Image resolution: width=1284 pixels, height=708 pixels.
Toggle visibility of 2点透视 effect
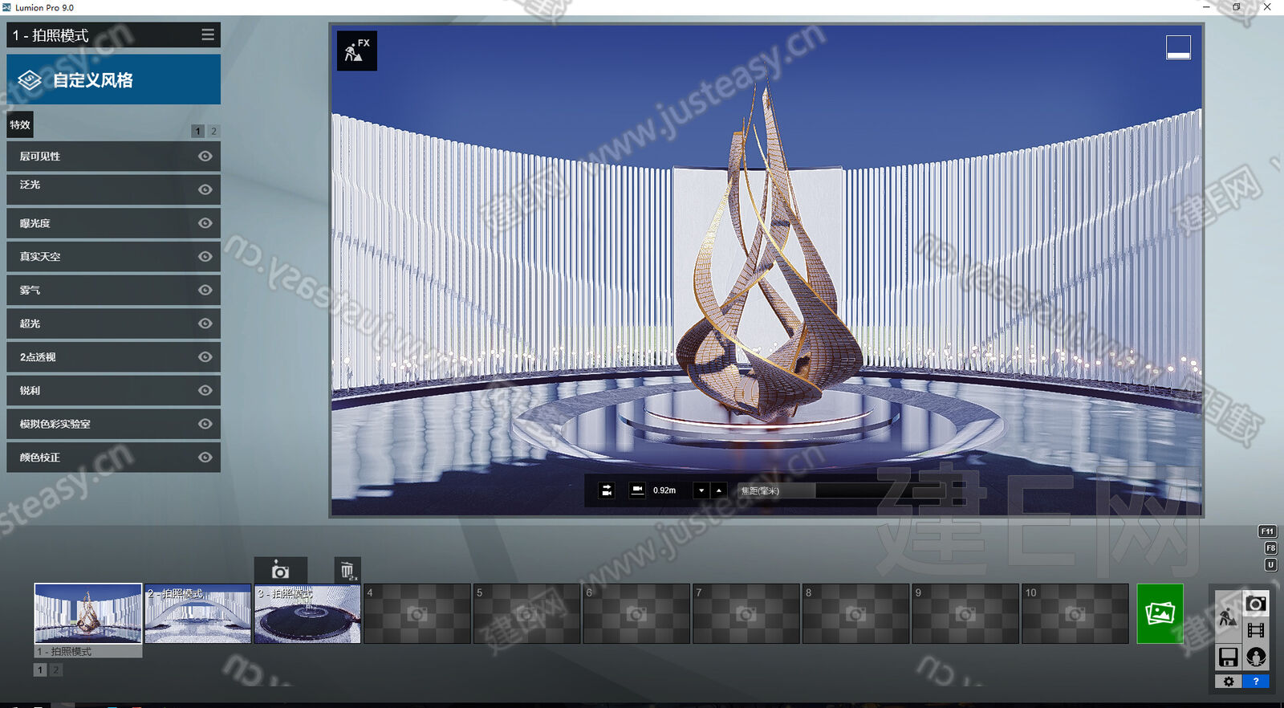tap(205, 357)
